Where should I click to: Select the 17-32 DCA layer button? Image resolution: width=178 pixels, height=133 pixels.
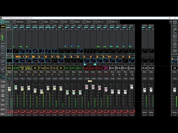pos(3,86)
